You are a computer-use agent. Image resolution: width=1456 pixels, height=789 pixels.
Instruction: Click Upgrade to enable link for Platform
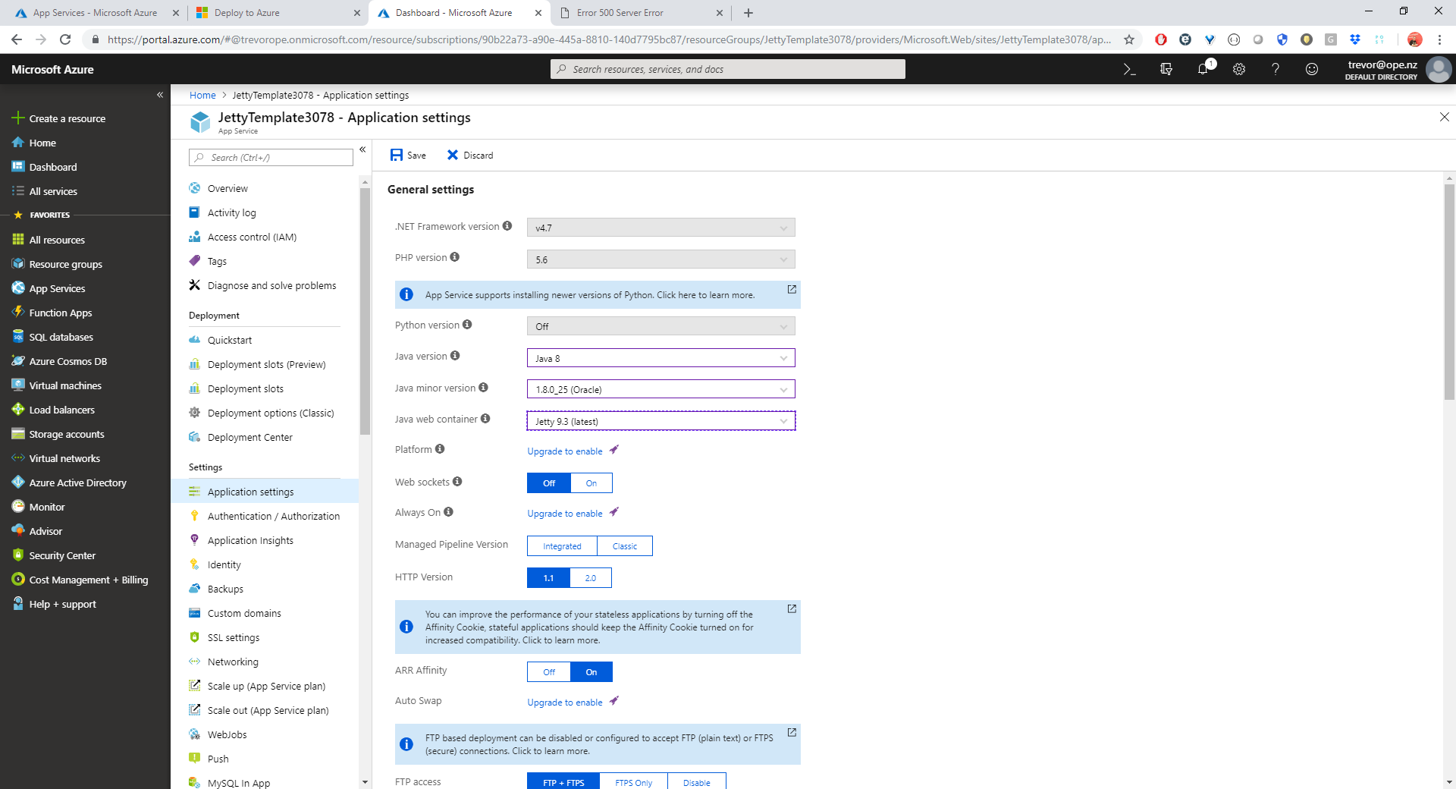(x=565, y=451)
